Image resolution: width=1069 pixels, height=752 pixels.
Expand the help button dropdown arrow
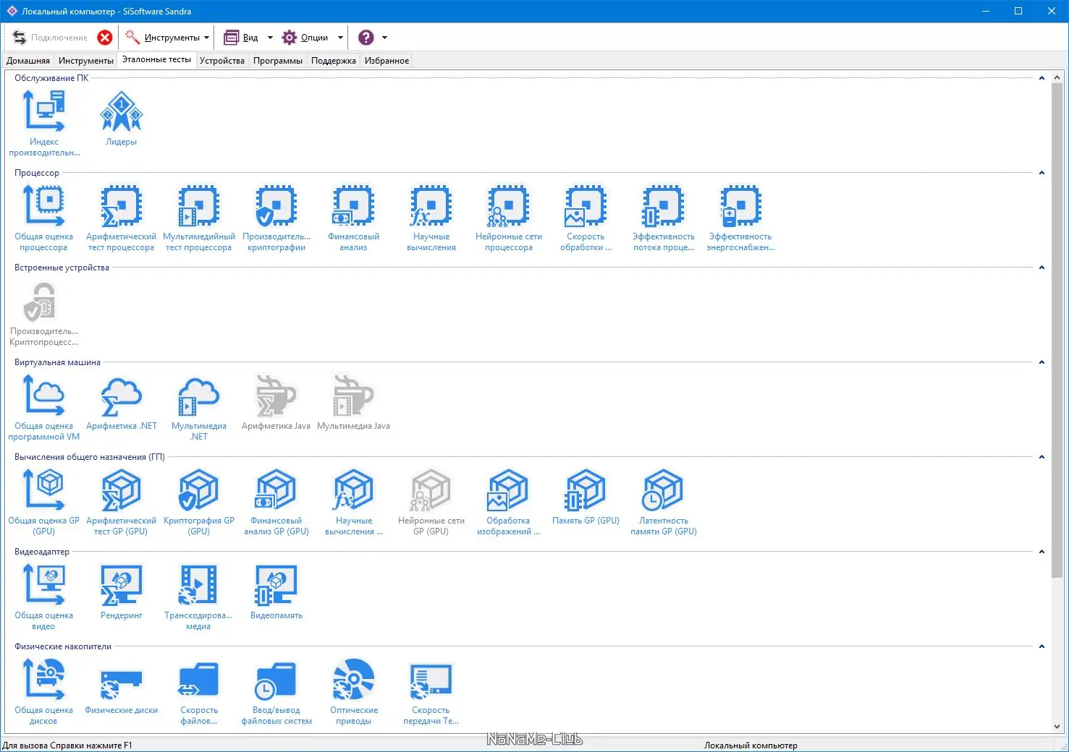(x=384, y=38)
